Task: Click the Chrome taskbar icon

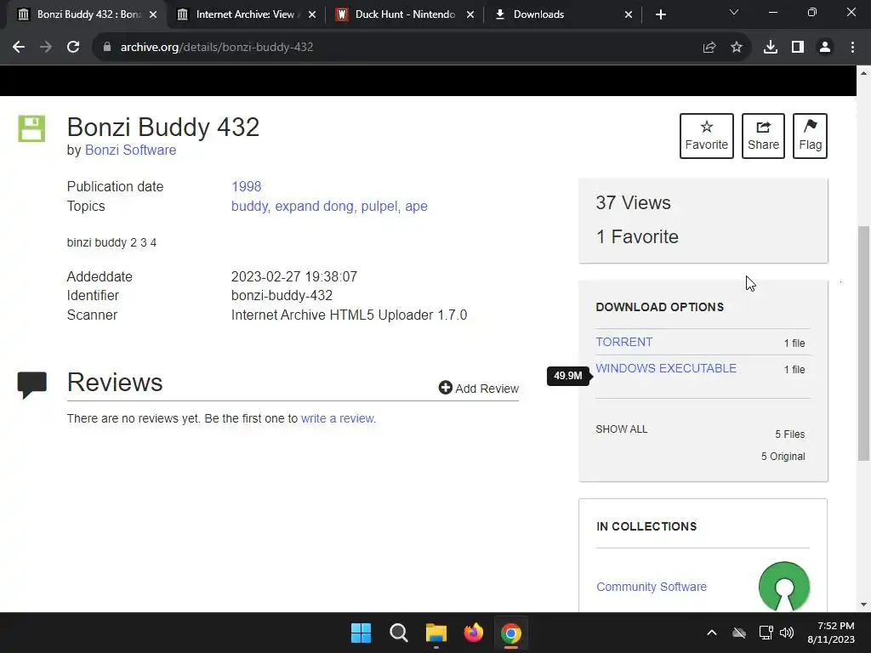Action: [511, 633]
